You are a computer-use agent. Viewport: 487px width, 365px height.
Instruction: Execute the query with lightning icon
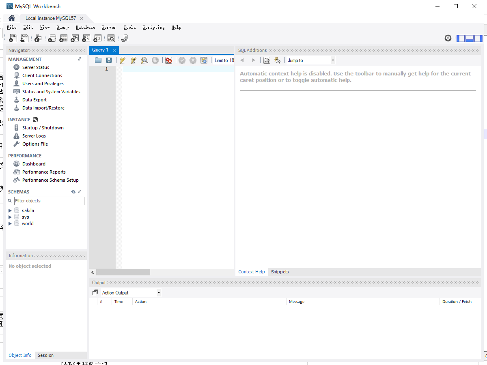pos(123,60)
